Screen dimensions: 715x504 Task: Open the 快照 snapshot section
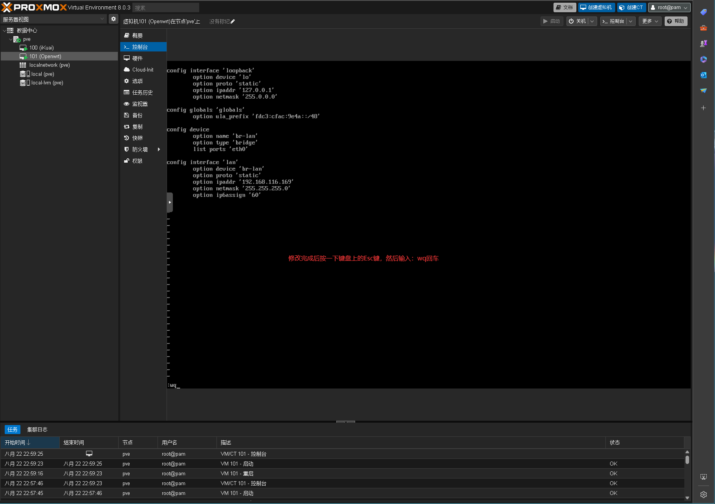coord(137,138)
